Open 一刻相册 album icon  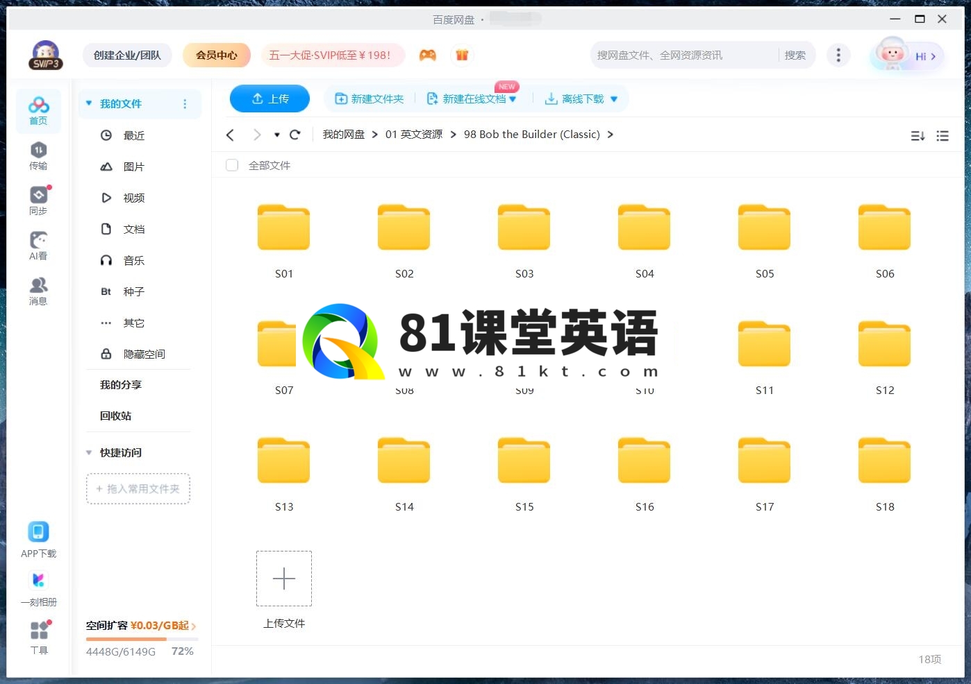(38, 588)
